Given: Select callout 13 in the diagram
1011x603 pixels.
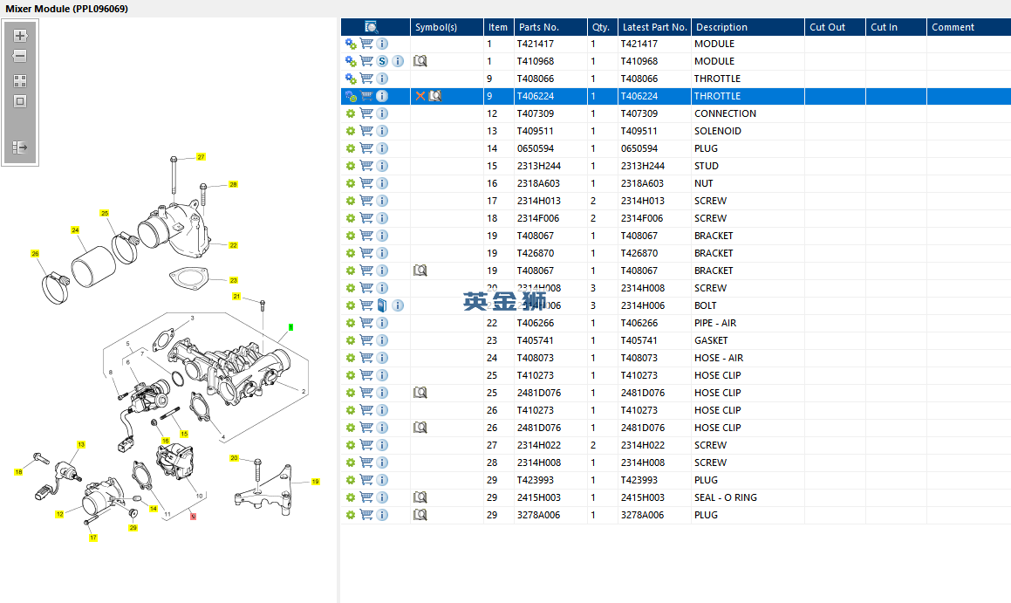Looking at the screenshot, I should [x=81, y=444].
